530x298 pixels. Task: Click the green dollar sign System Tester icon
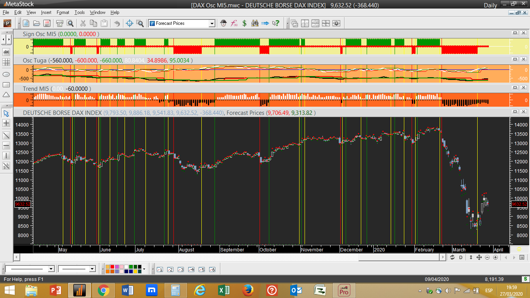pyautogui.click(x=244, y=23)
